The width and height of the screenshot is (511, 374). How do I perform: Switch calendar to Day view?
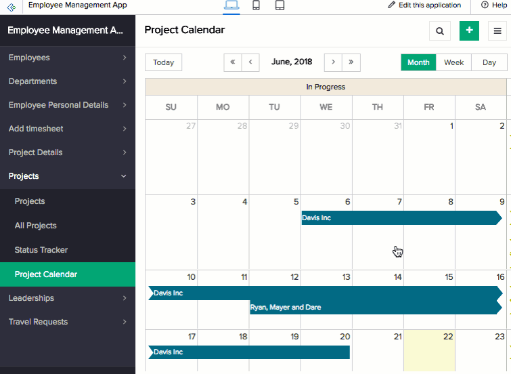coord(489,62)
